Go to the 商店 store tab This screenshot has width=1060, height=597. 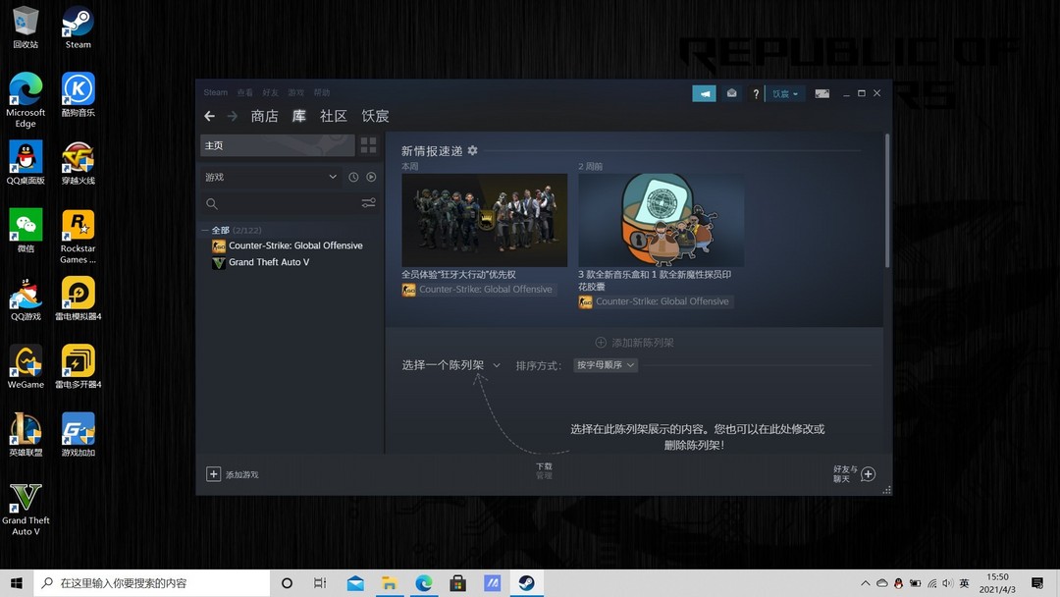click(264, 116)
